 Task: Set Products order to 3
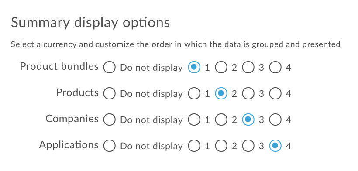[248, 93]
